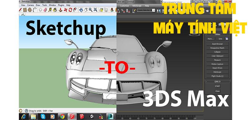This screenshot has height=120, width=251.
Task: Open the Draw menu in SketchUp
Action: point(38,5)
